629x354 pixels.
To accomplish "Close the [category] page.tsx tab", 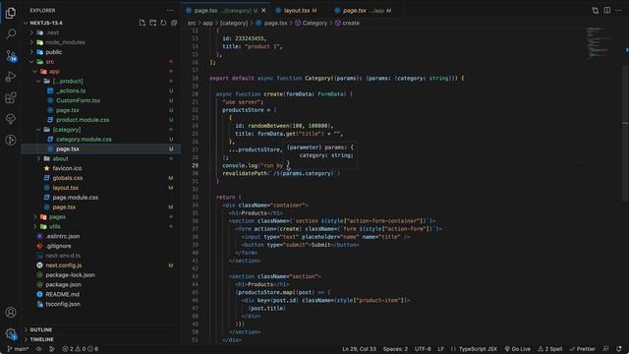I will [x=263, y=11].
